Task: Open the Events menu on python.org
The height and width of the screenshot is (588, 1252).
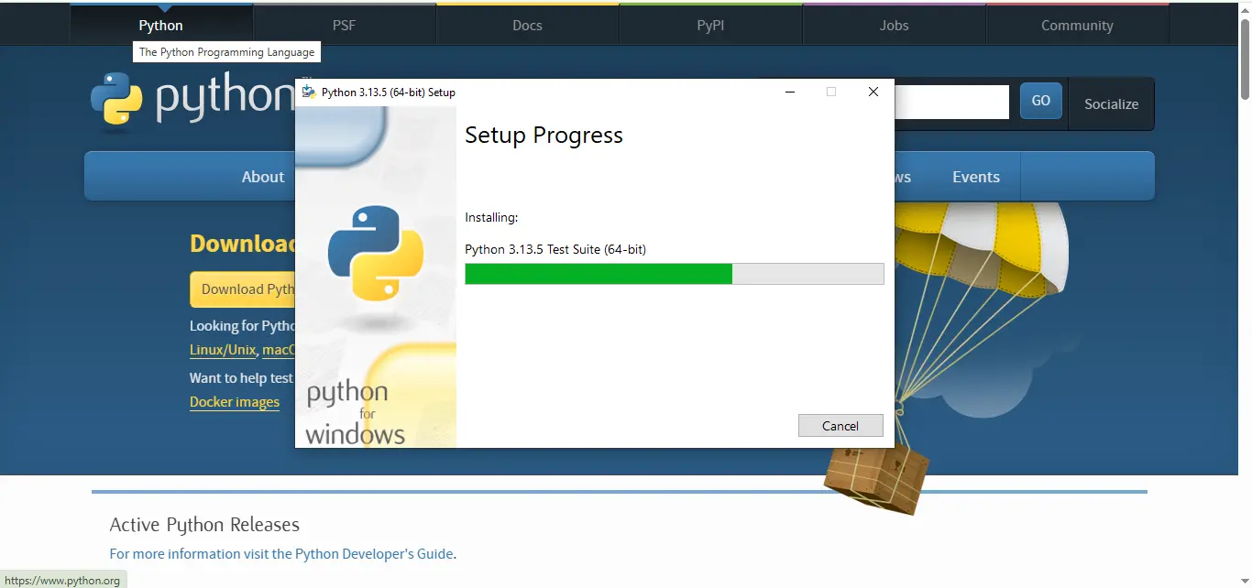Action: [976, 177]
